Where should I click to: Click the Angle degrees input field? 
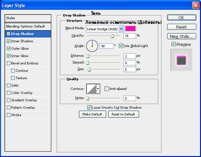(x=107, y=46)
